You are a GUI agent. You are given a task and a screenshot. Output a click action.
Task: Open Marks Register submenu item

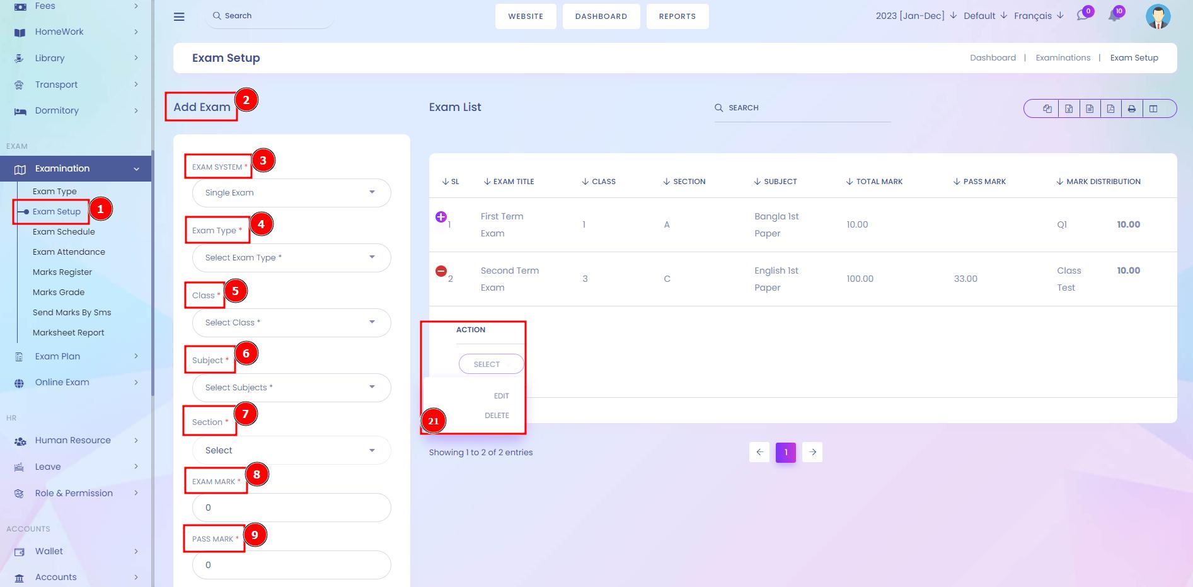62,272
